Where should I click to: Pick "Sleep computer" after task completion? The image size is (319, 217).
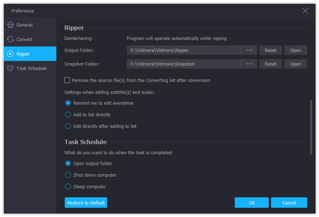[x=68, y=186]
